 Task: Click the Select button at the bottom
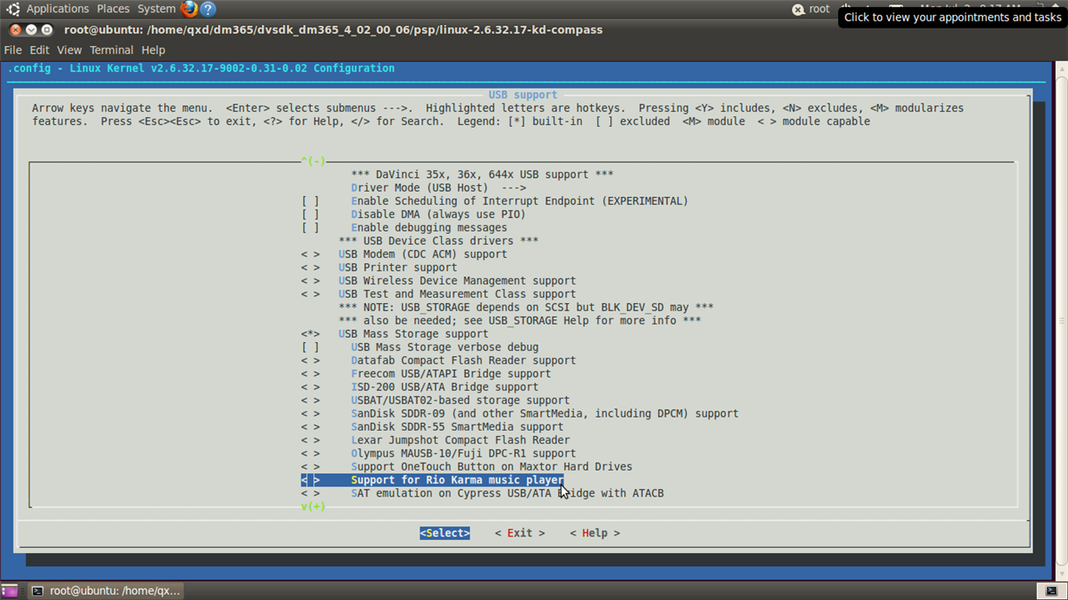(x=445, y=533)
